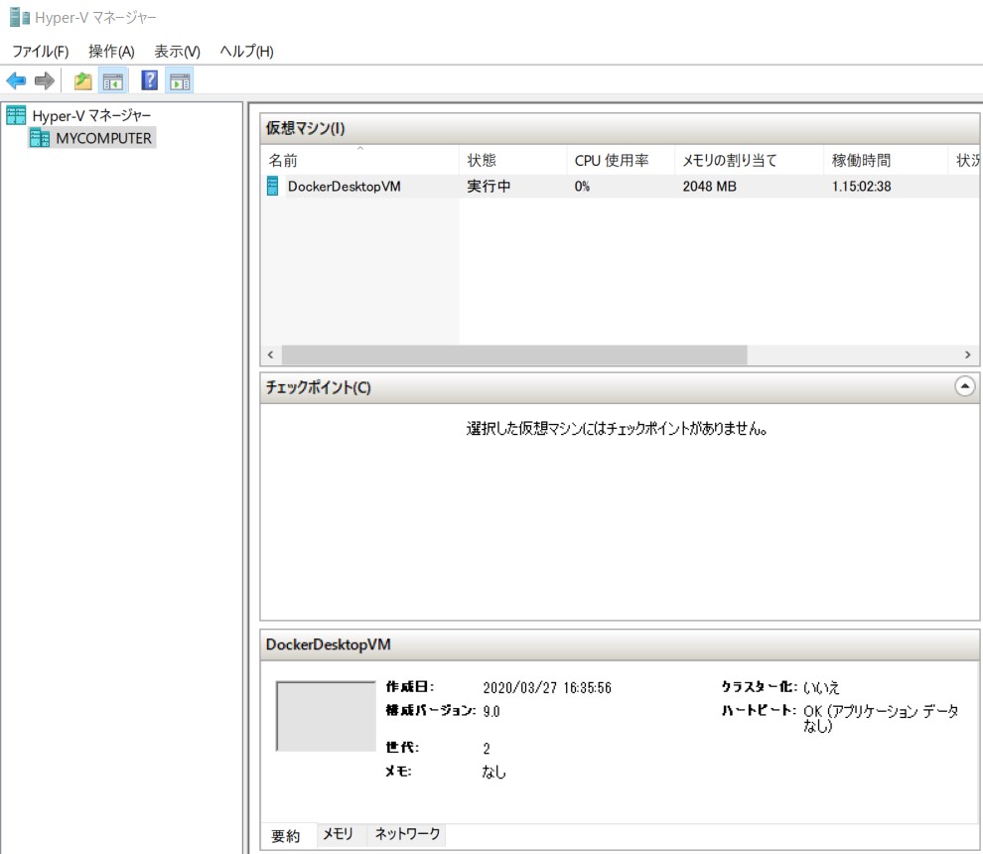Select the Hyper-V マネージャー icon in the tree
This screenshot has height=854, width=983.
(15, 115)
